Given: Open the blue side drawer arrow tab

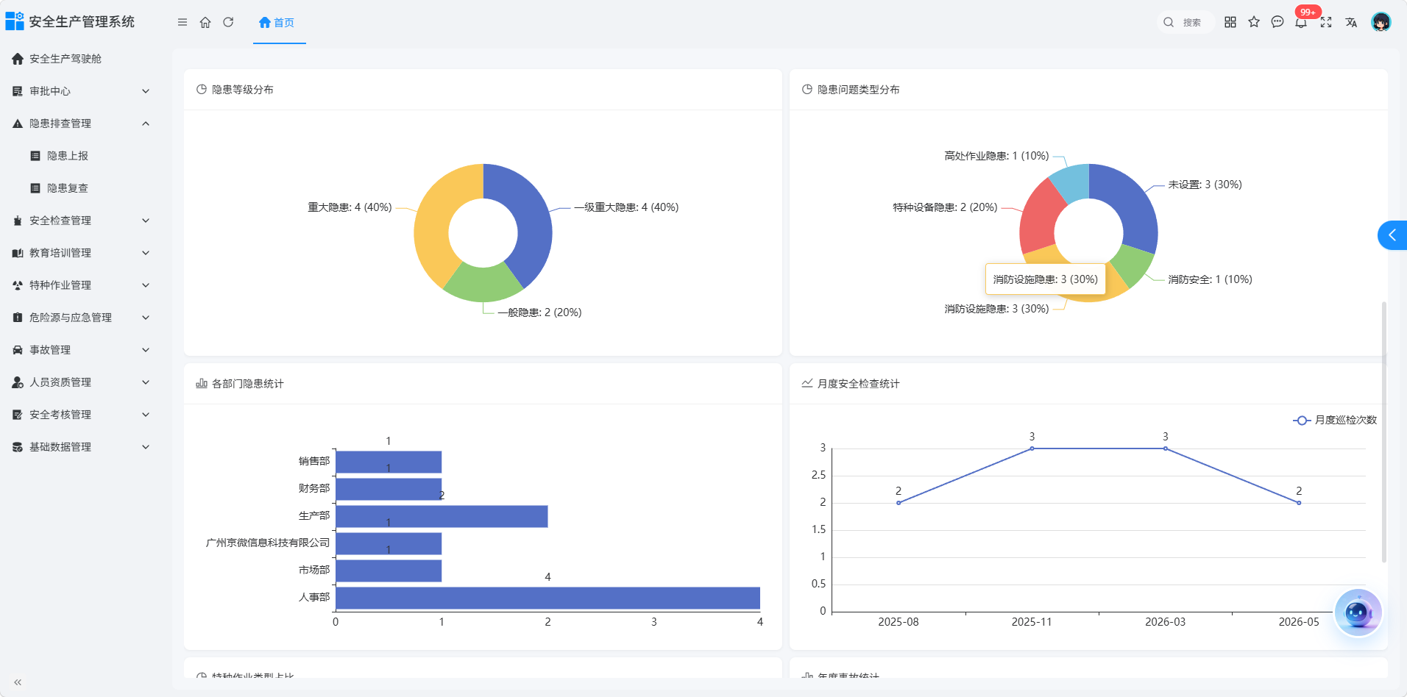Looking at the screenshot, I should pos(1392,235).
